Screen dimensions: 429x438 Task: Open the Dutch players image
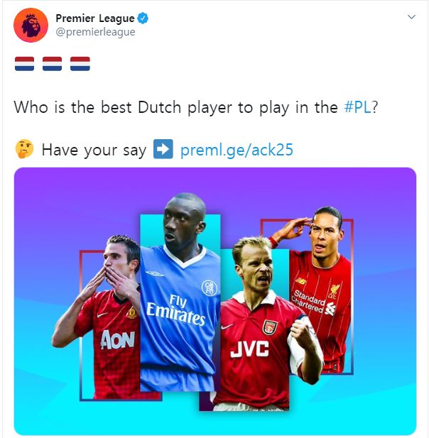coord(215,301)
